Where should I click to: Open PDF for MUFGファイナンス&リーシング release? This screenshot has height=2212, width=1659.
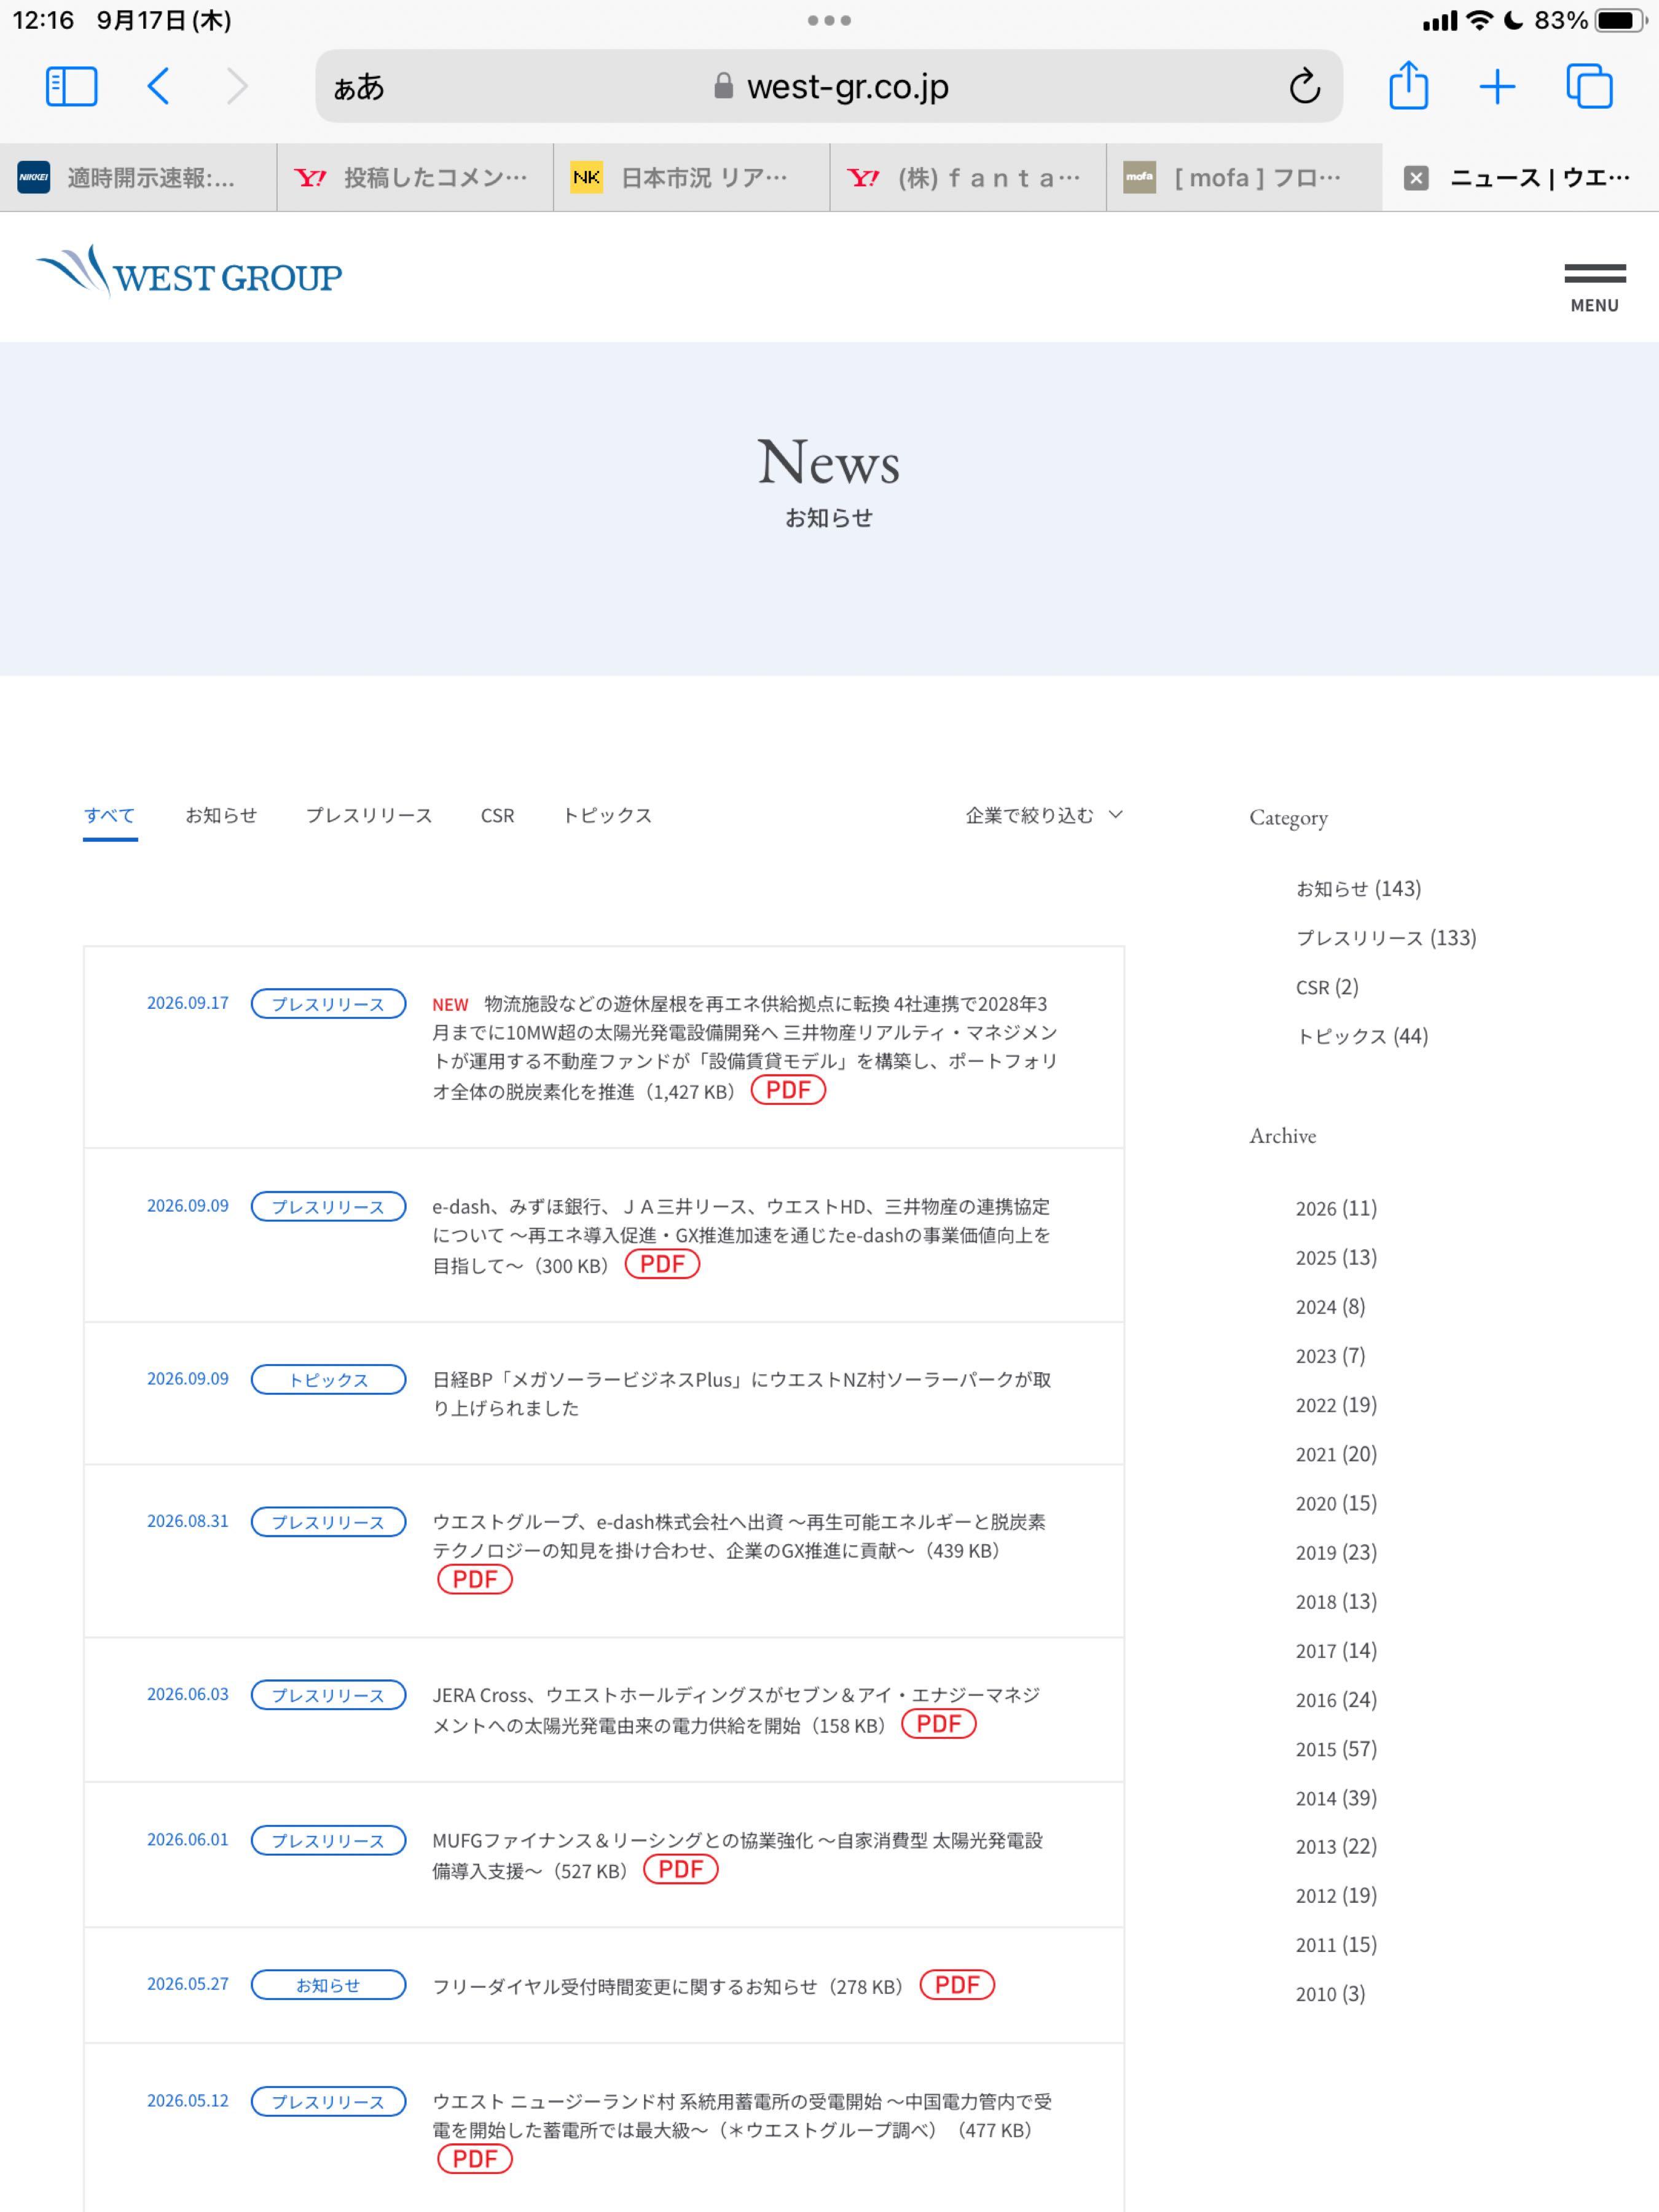click(680, 1869)
